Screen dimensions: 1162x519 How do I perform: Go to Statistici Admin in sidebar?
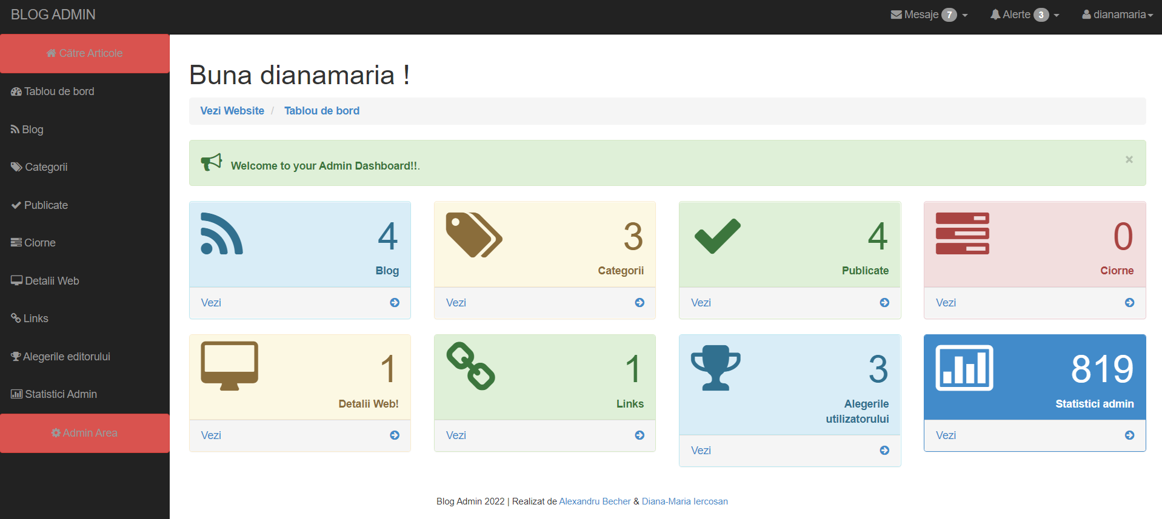pos(61,394)
